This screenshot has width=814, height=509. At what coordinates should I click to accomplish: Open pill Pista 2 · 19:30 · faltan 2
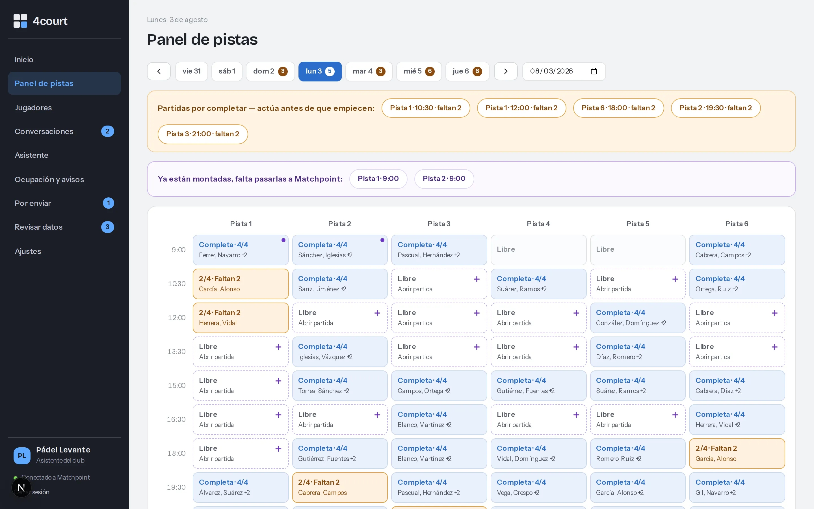coord(715,108)
